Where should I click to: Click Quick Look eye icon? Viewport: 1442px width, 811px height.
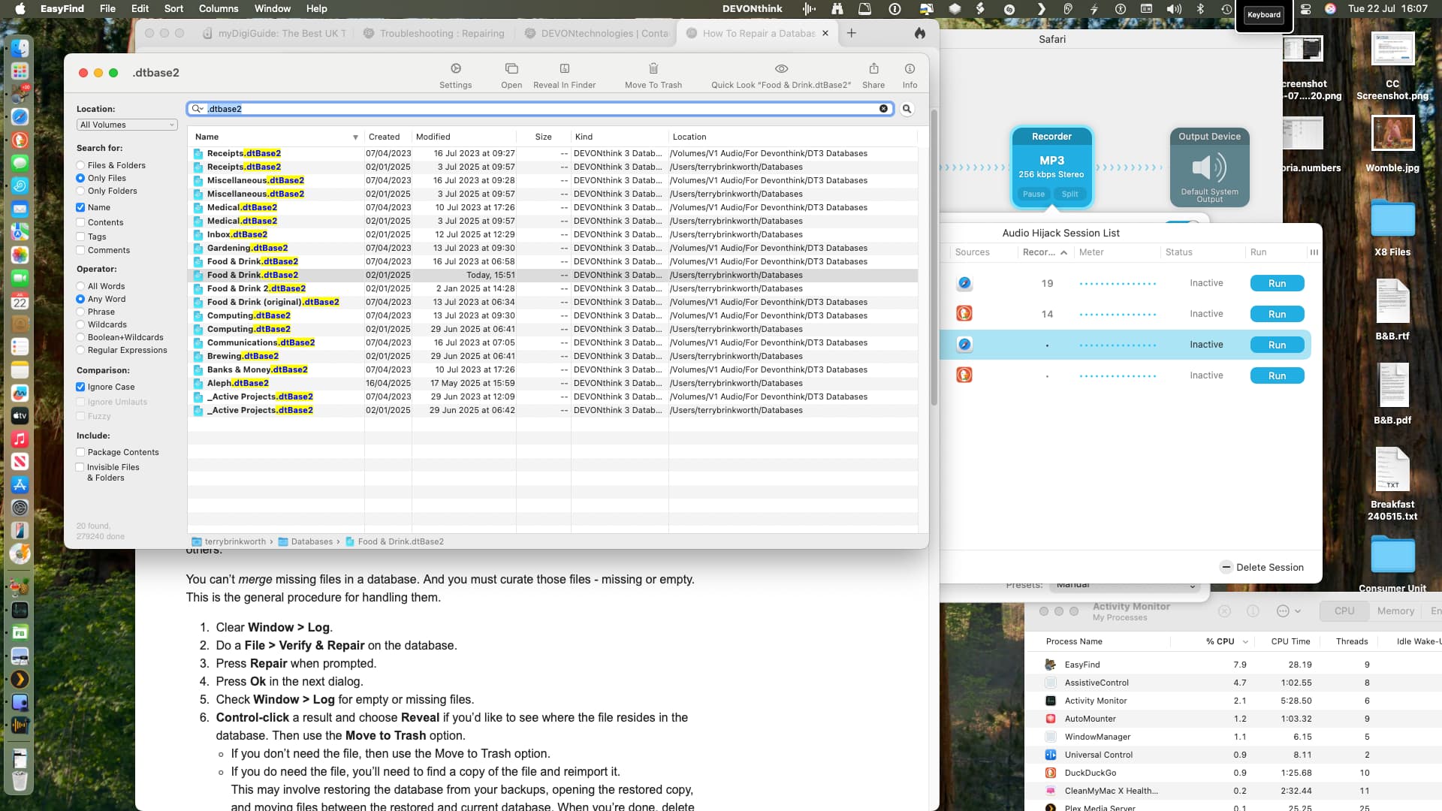coord(781,69)
